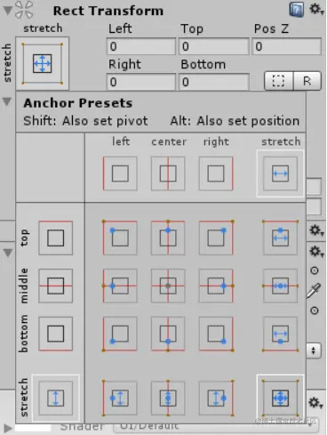Select the header row horizontal stretch option

coord(280,173)
